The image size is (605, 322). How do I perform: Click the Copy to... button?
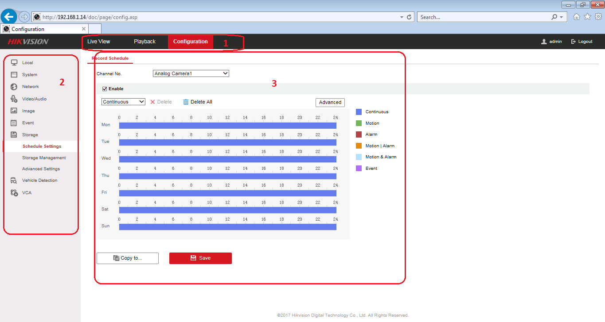128,258
